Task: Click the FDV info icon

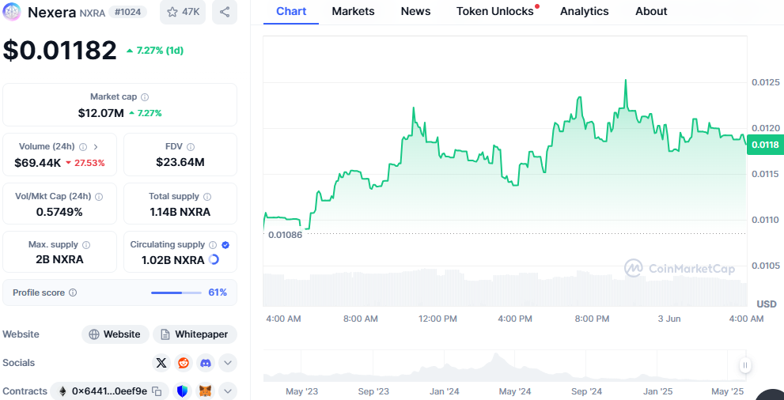Action: tap(191, 147)
